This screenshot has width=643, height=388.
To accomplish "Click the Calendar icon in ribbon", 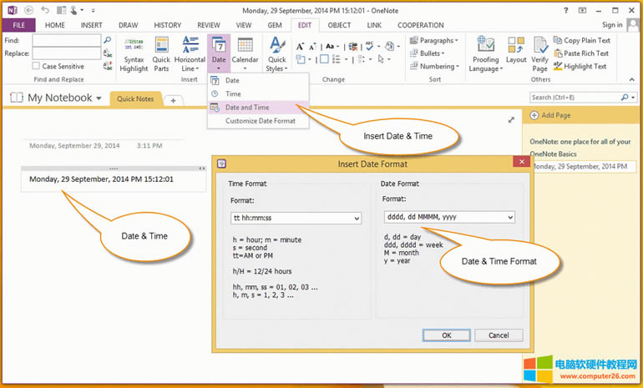I will (245, 44).
